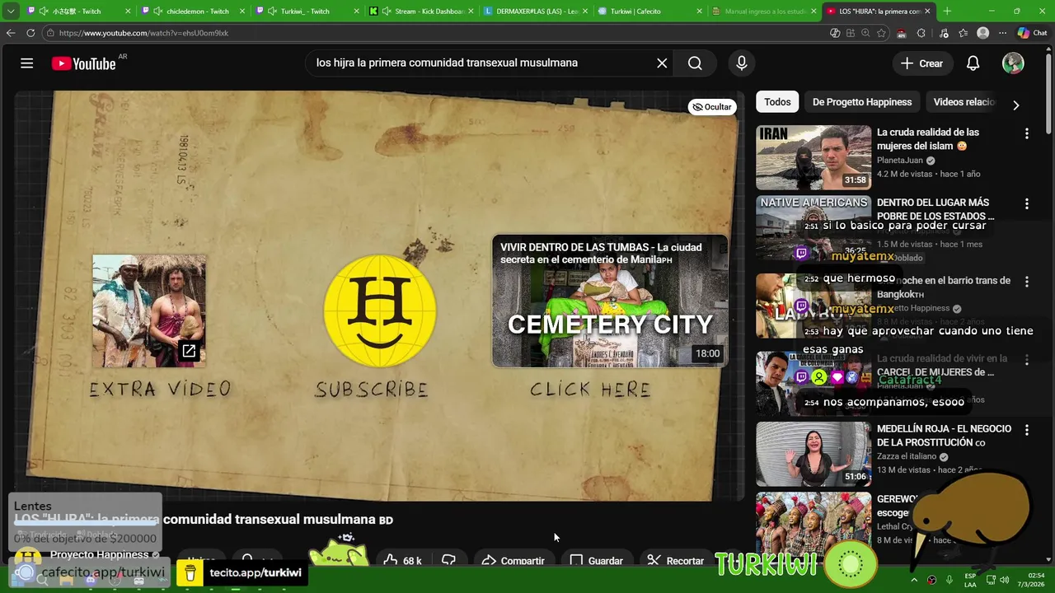Screen dimensions: 1055x593
Task: Start voice search with the microphone icon
Action: click(x=742, y=63)
